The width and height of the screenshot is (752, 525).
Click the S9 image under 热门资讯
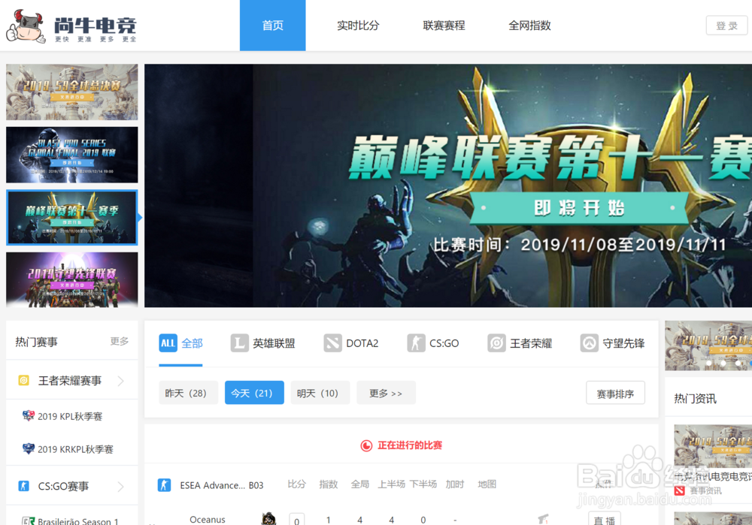[x=713, y=446]
